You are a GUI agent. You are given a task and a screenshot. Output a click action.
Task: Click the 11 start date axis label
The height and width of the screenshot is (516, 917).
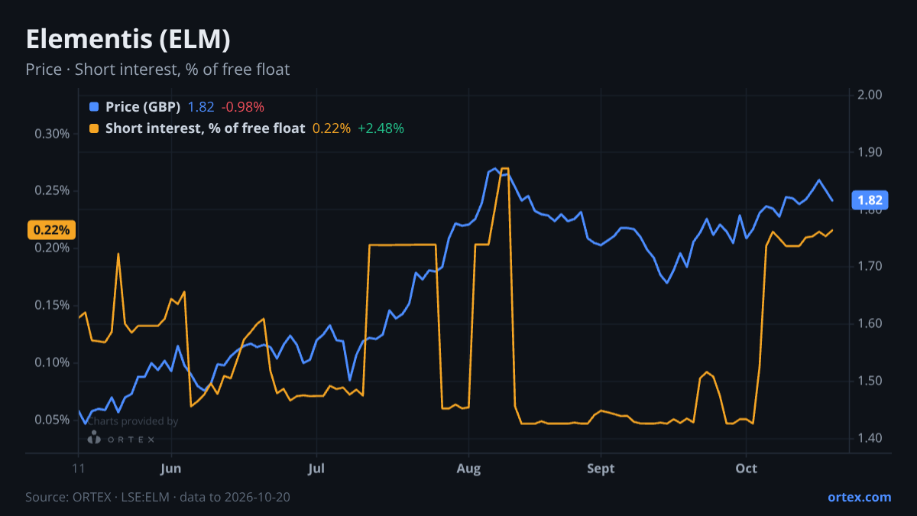coord(78,469)
